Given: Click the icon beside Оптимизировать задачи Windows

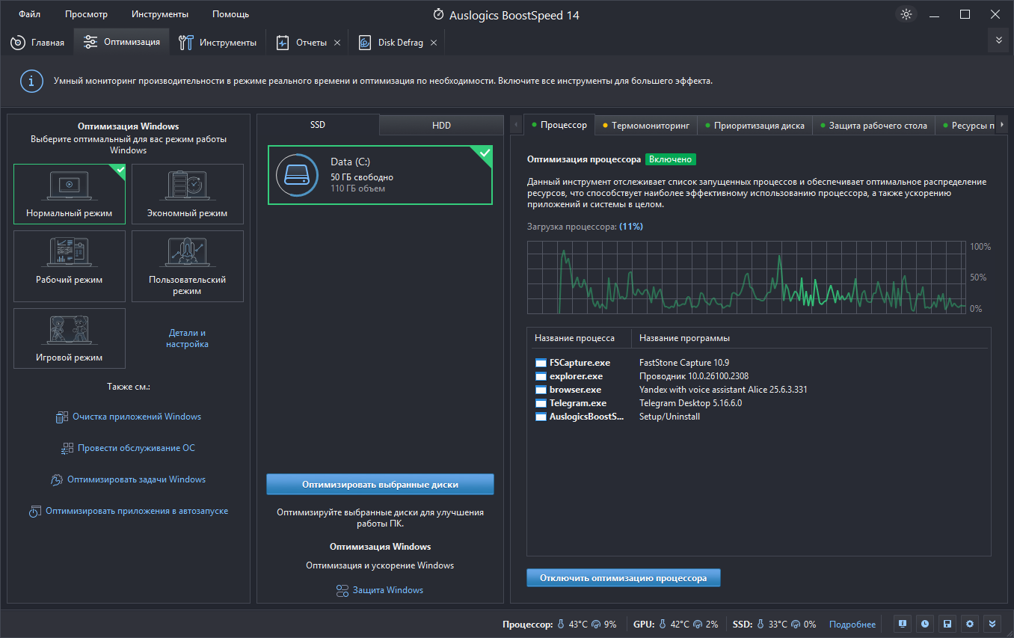Looking at the screenshot, I should pos(57,479).
